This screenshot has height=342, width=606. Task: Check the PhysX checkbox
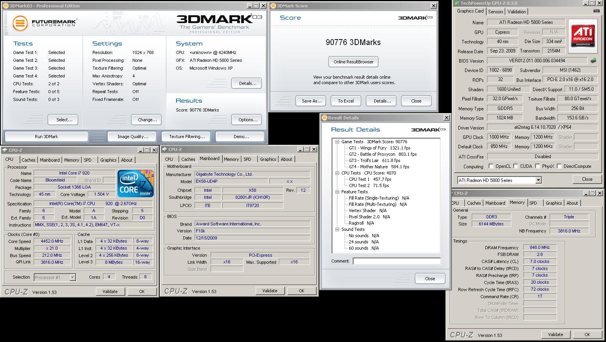click(x=537, y=166)
